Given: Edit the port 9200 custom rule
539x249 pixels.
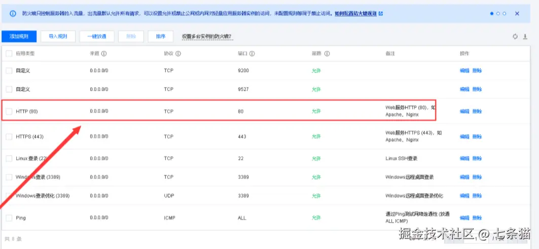Looking at the screenshot, I should click(464, 70).
